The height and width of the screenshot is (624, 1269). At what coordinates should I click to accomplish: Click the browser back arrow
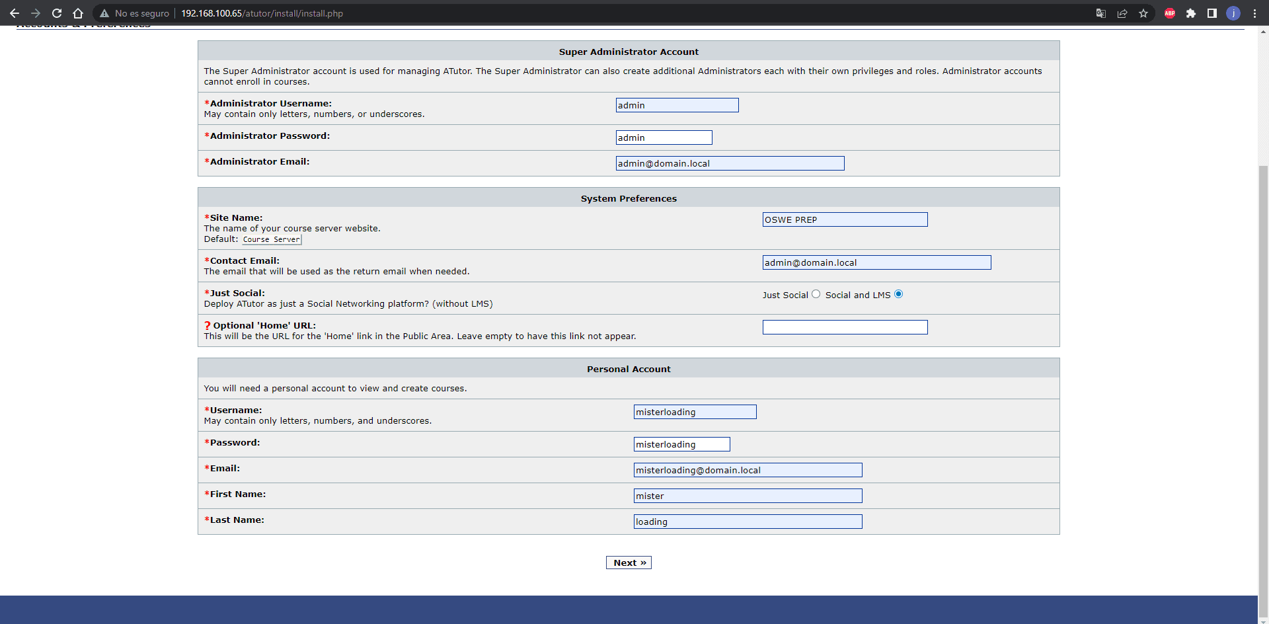coord(15,13)
